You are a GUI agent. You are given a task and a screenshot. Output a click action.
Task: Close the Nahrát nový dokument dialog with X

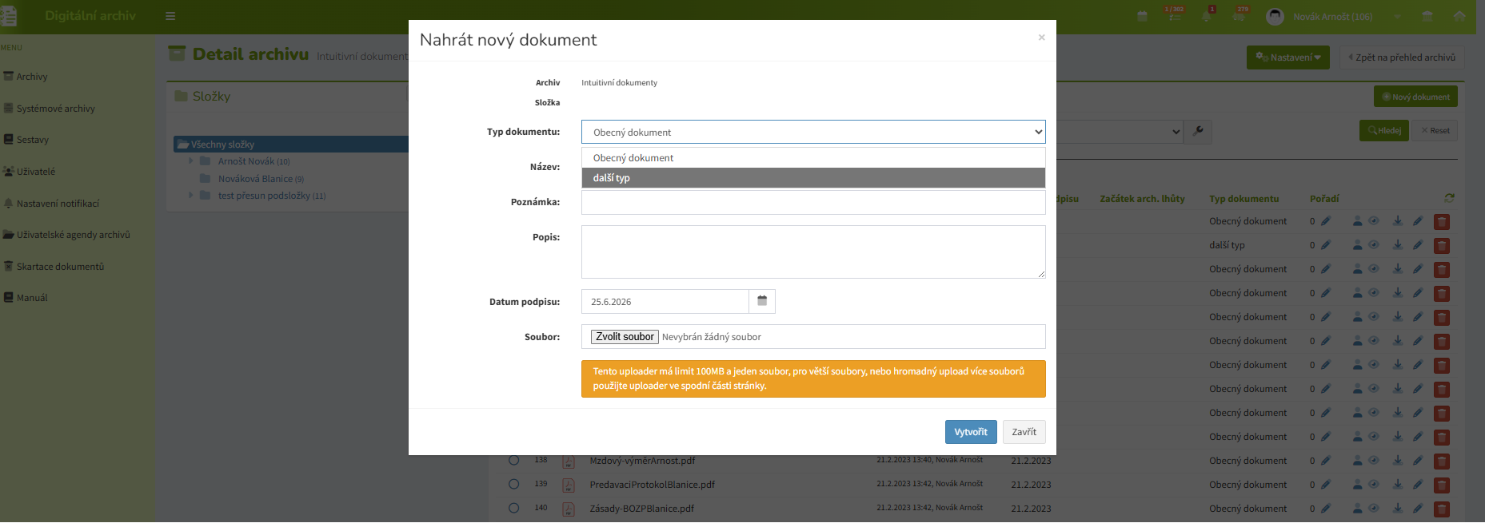pos(1041,38)
